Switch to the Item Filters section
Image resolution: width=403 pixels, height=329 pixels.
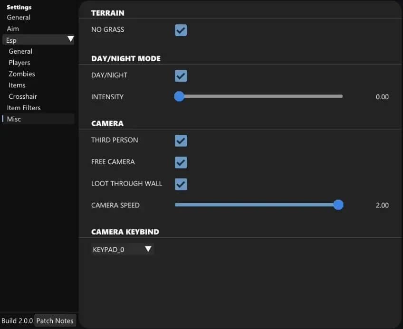(x=24, y=108)
